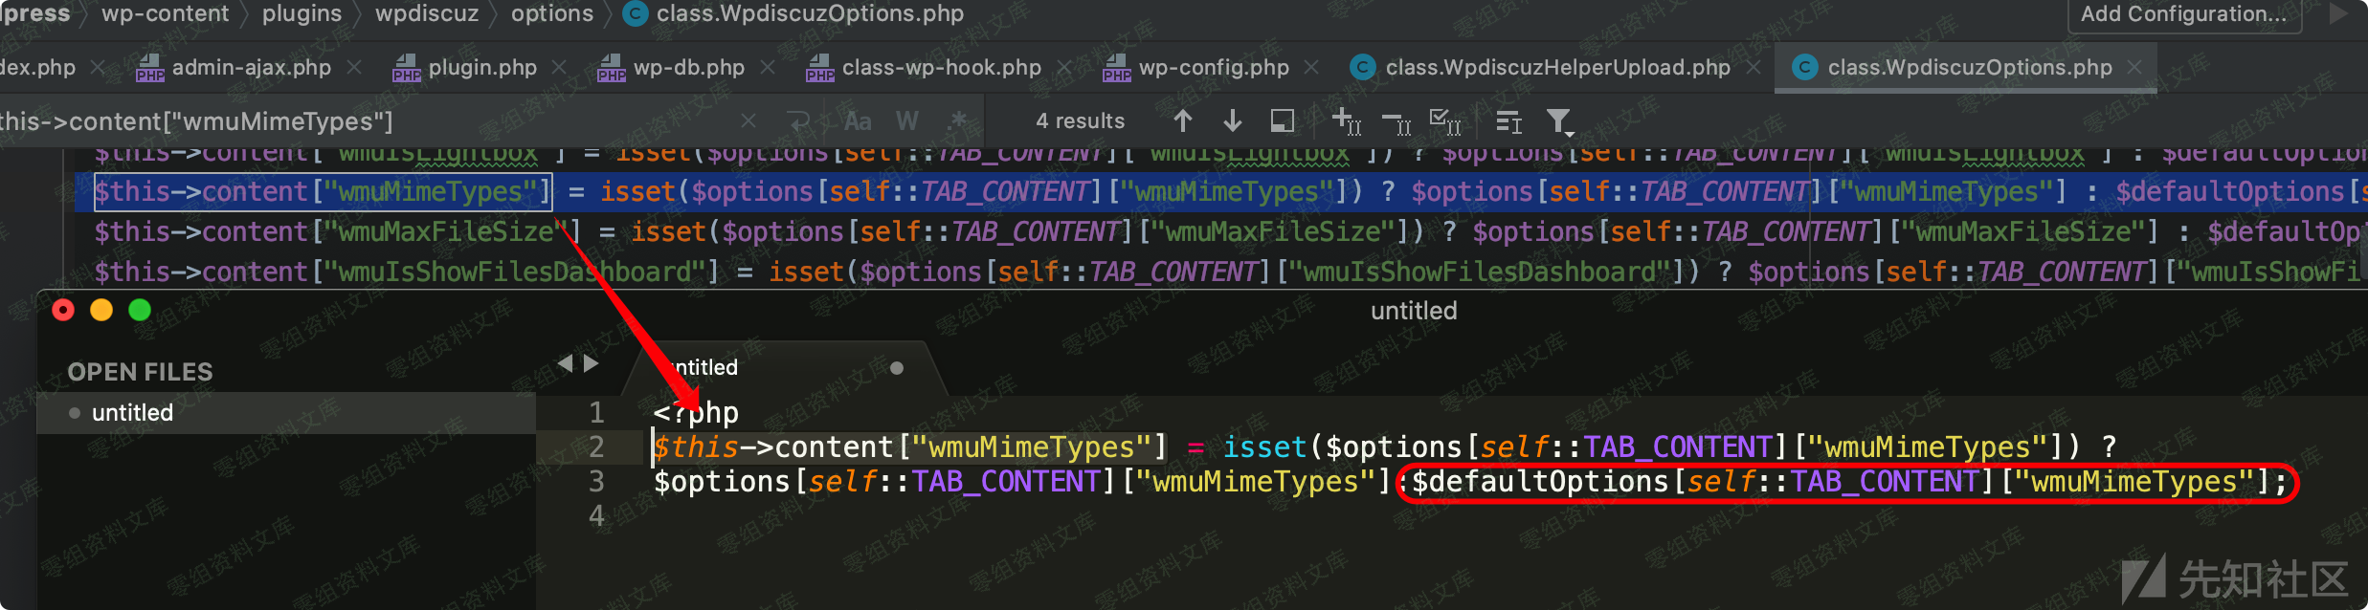
Task: Open search results in Find window icon
Action: (1282, 121)
